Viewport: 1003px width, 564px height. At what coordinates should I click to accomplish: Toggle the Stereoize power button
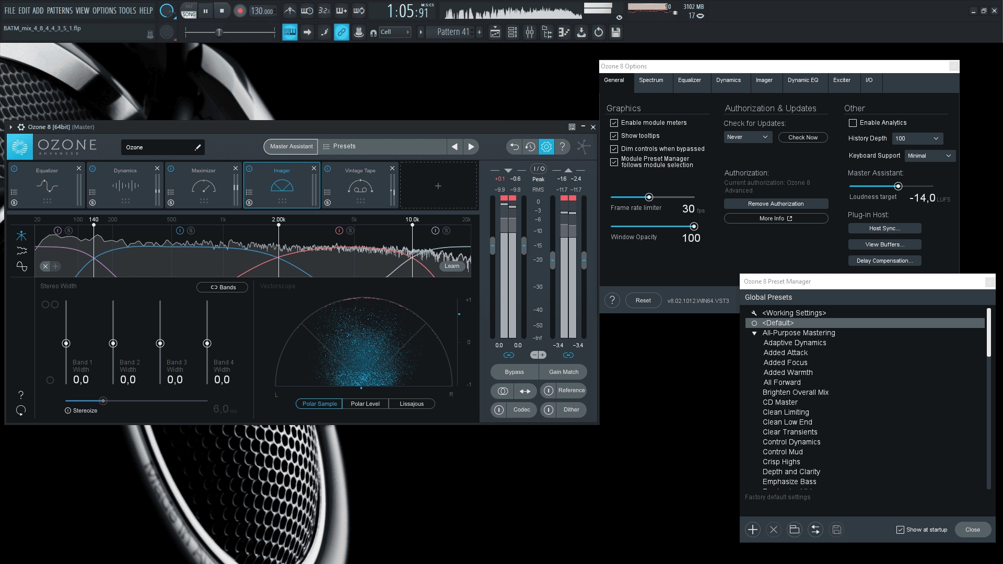click(x=68, y=411)
